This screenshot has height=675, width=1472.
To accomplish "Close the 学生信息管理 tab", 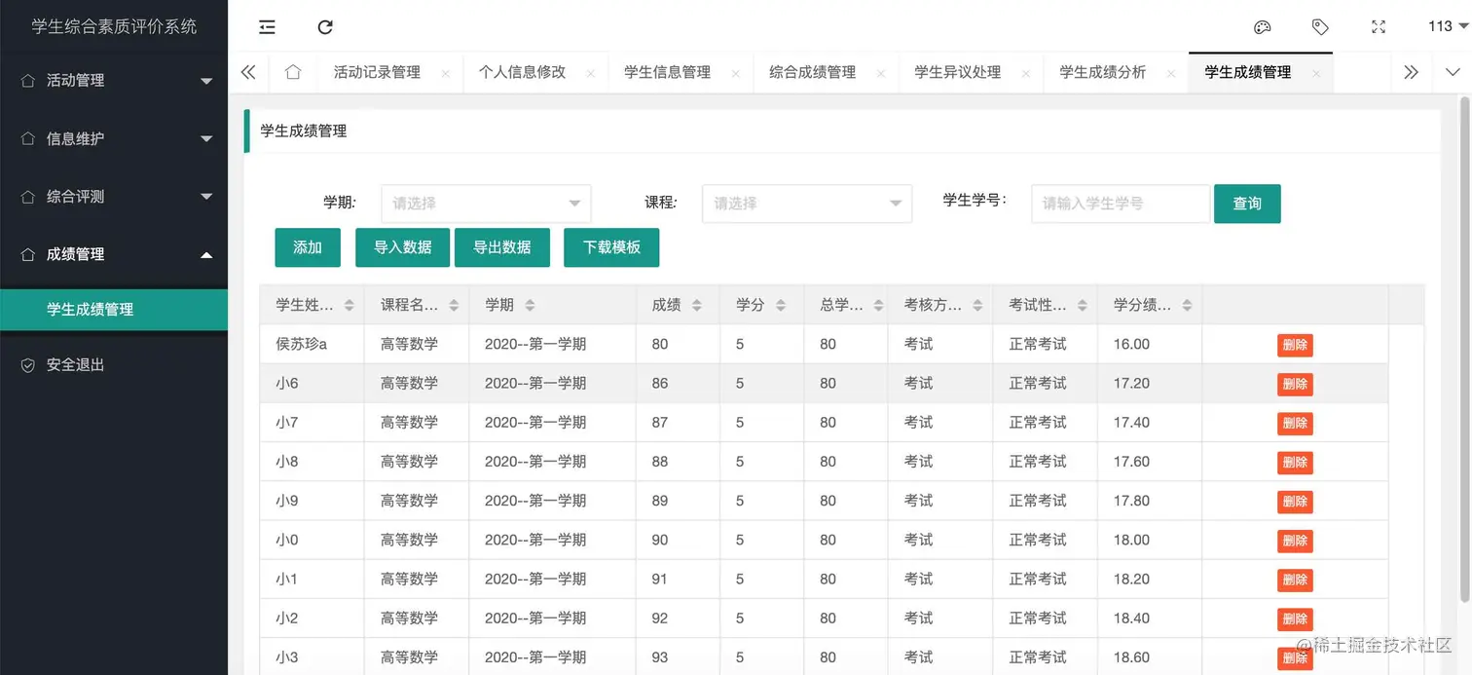I will click(735, 74).
